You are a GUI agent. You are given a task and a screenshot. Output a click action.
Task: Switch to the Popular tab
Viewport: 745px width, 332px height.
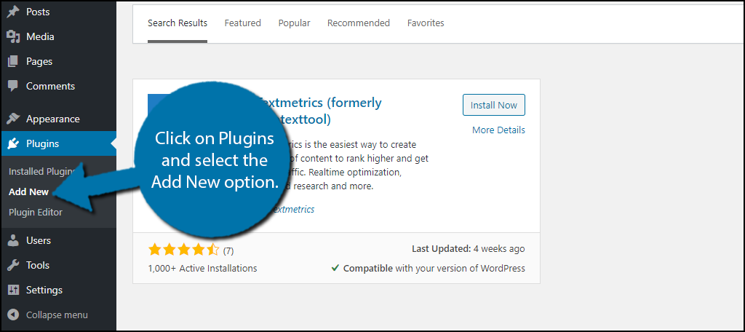tap(294, 23)
